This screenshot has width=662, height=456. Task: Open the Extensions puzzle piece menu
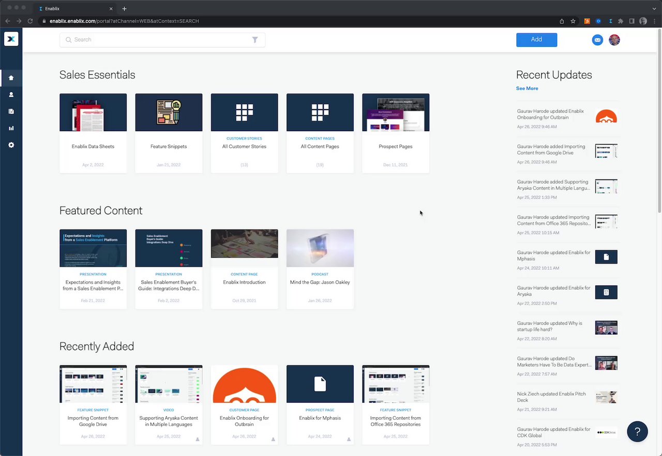[x=621, y=21]
